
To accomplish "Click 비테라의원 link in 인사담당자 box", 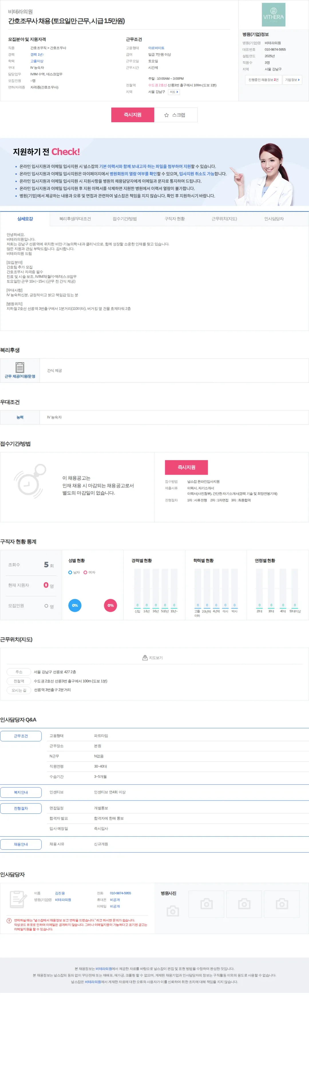I will 63,900.
